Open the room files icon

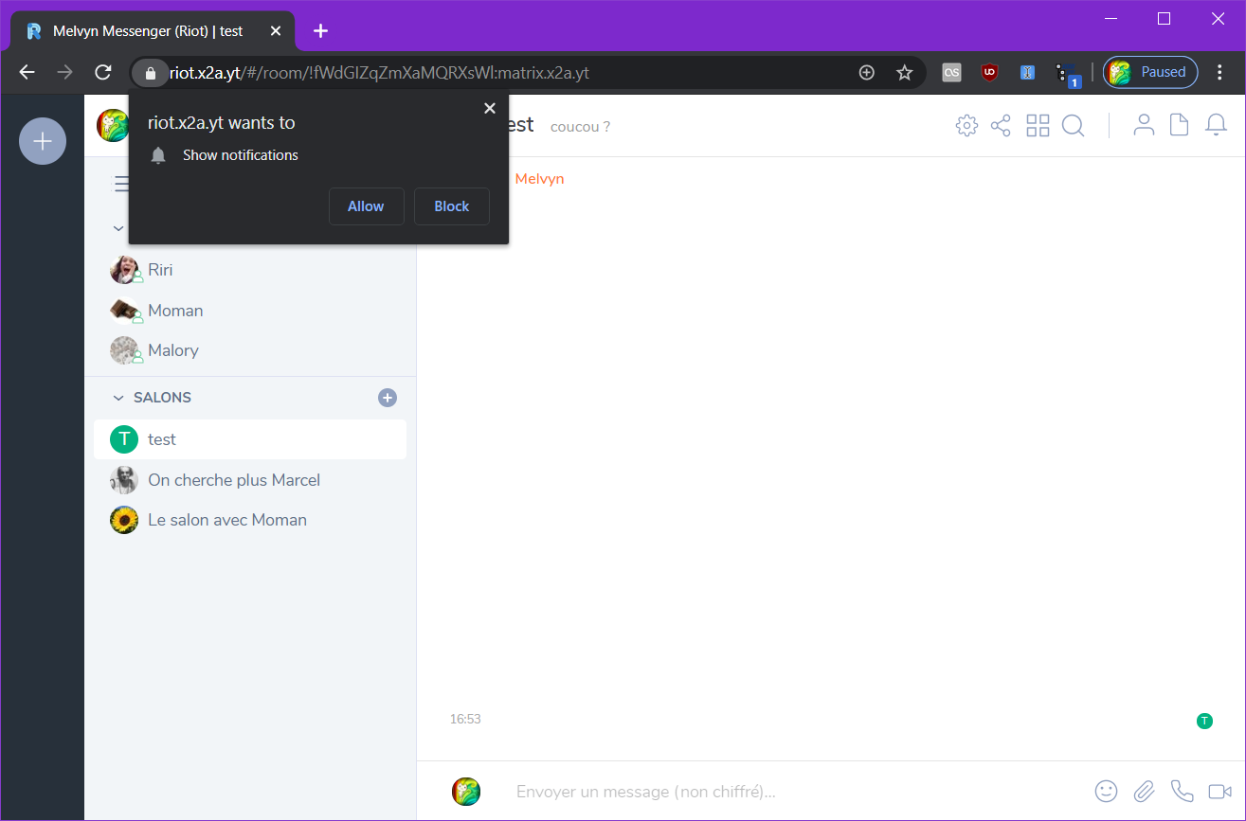(1179, 125)
